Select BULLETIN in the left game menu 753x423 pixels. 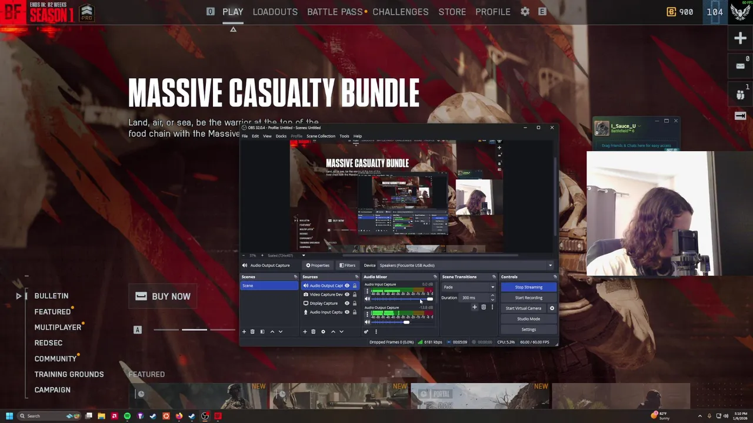(51, 296)
